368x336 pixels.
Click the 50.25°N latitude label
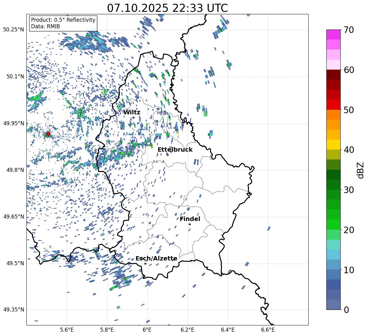click(14, 30)
